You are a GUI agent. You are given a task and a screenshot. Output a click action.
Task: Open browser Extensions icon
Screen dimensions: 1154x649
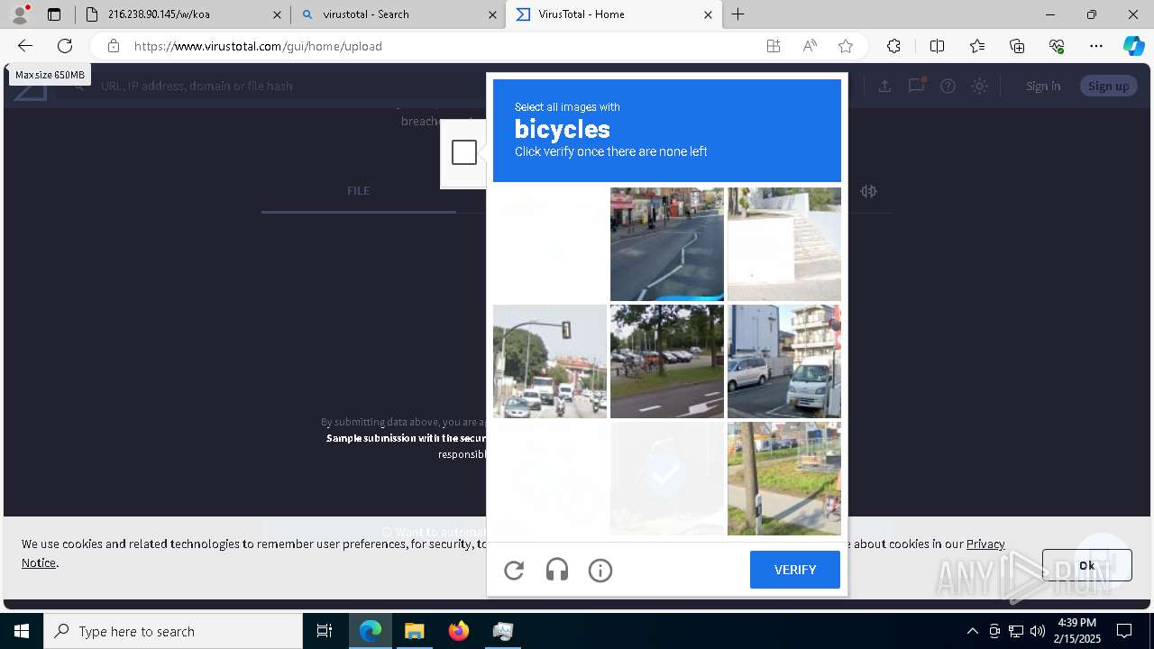893,46
